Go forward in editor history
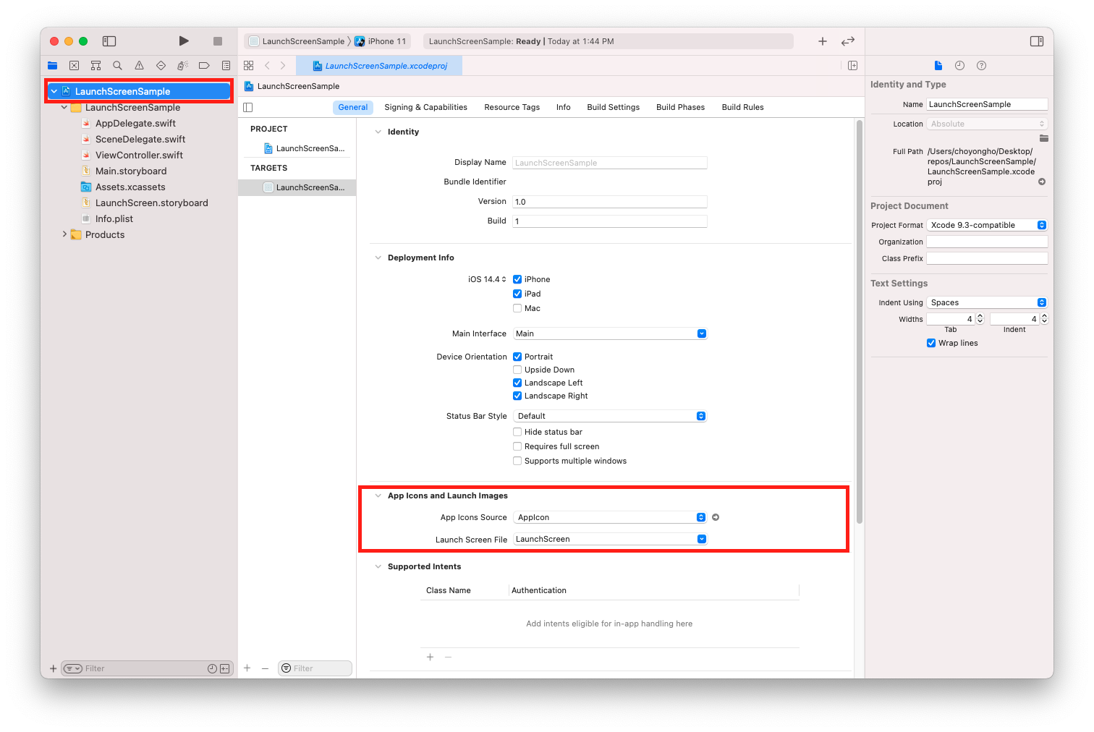Screen dimensions: 1094x732 [x=283, y=65]
